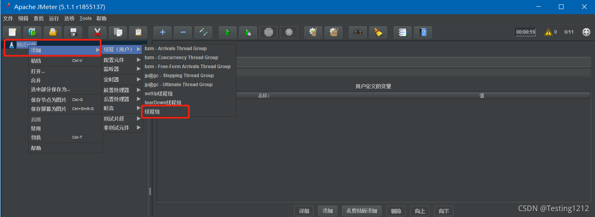Click the Copy toolbar icon
This screenshot has height=217, width=595.
click(x=118, y=32)
